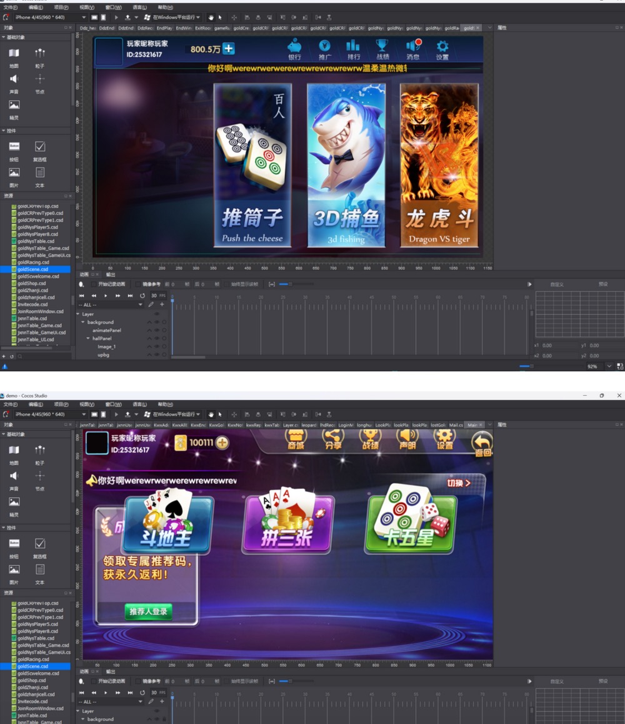The height and width of the screenshot is (724, 625).
Task: Click the gold plus icon beside 100111
Action: point(222,443)
